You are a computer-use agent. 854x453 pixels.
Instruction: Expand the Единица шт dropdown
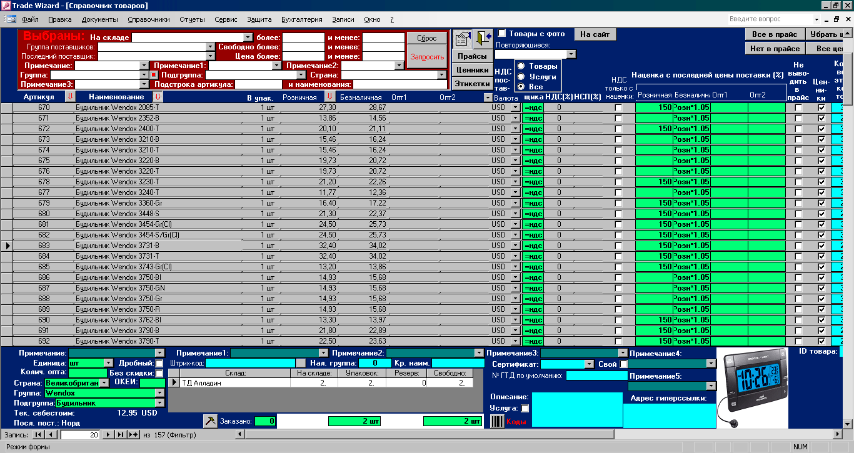[108, 363]
